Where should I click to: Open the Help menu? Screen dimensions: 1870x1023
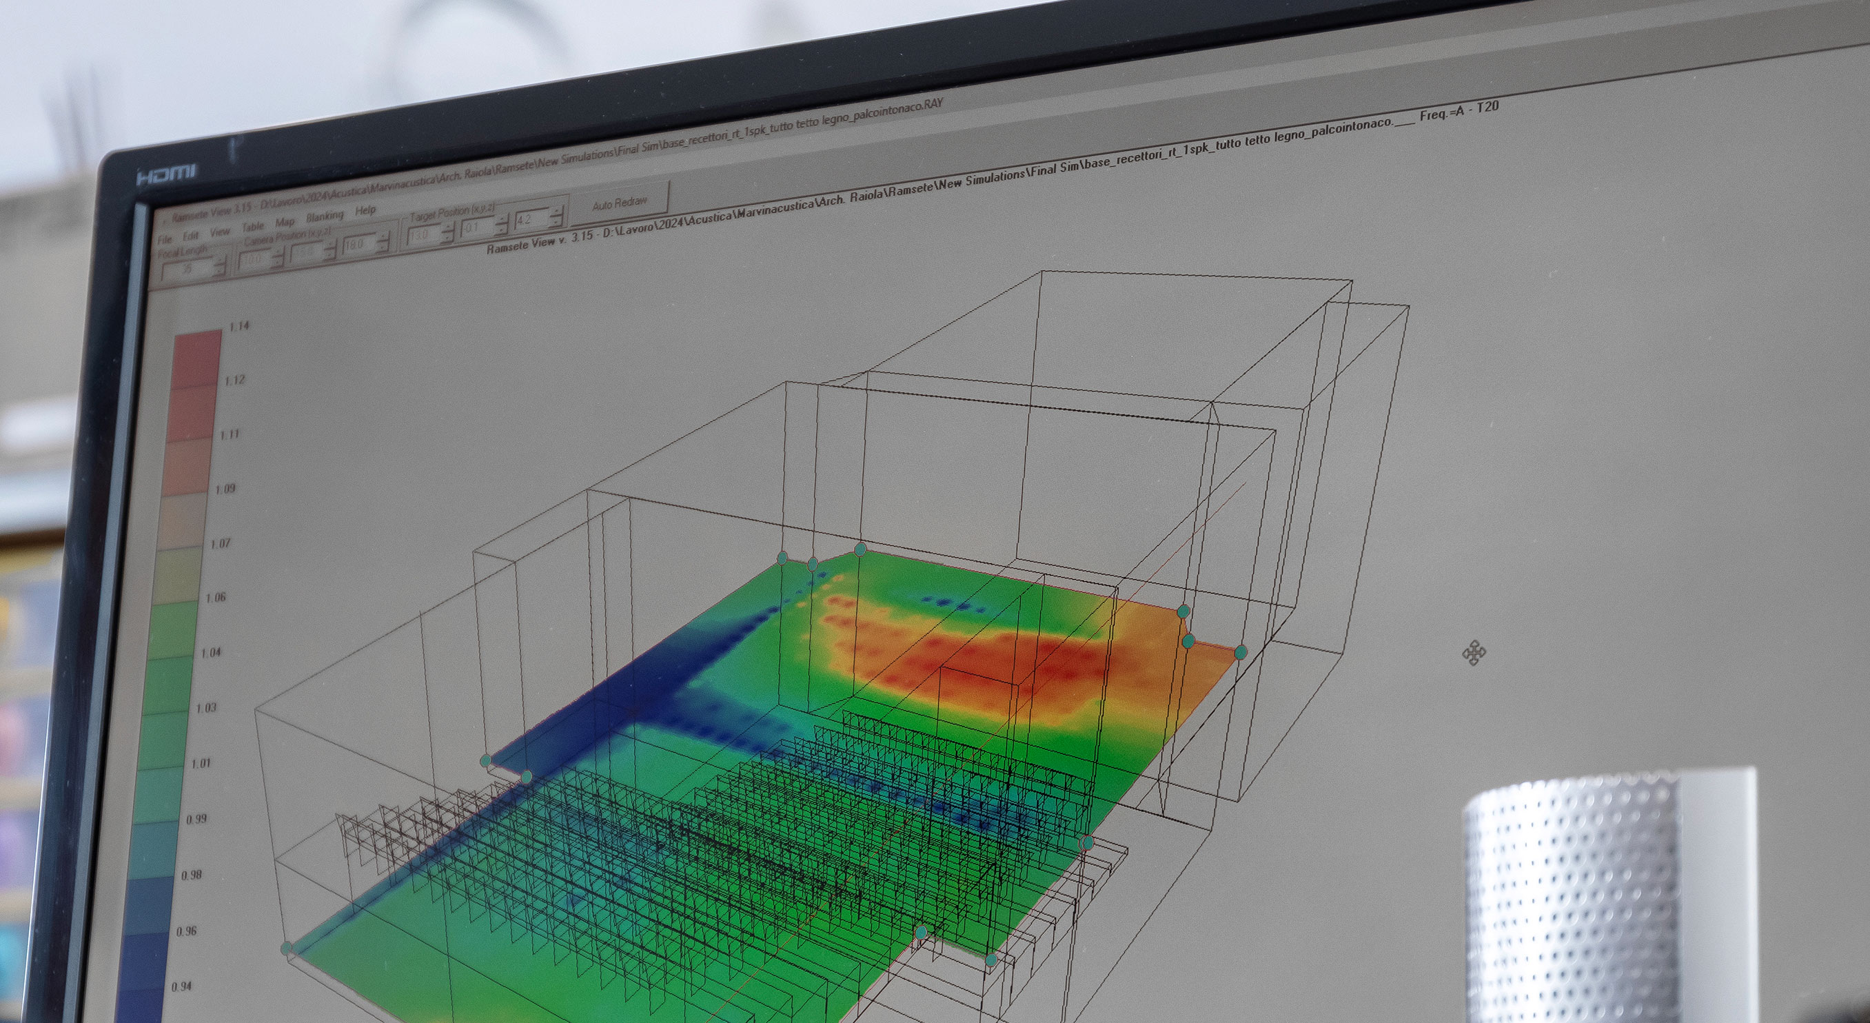365,211
